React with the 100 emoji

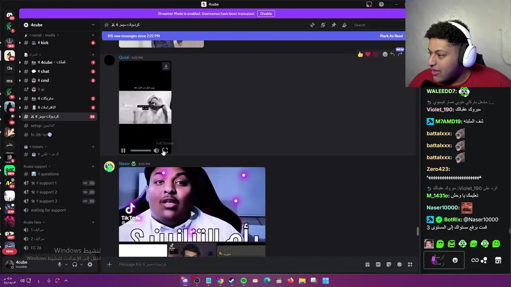375,54
